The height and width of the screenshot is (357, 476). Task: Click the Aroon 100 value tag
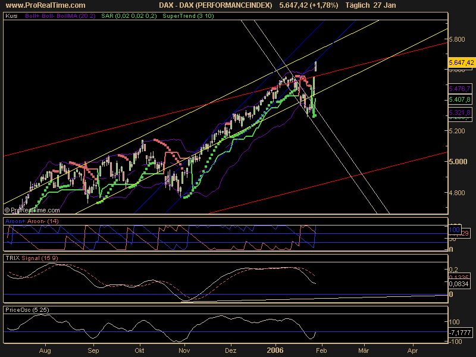[455, 230]
